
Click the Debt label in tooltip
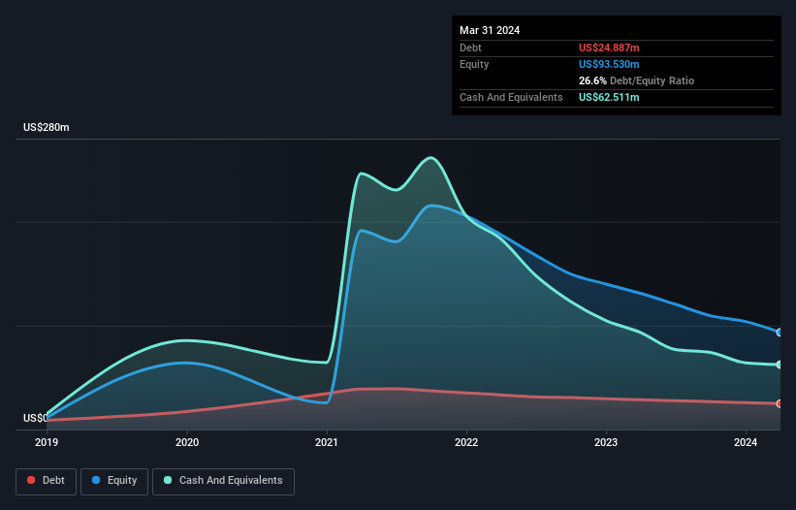coord(470,48)
